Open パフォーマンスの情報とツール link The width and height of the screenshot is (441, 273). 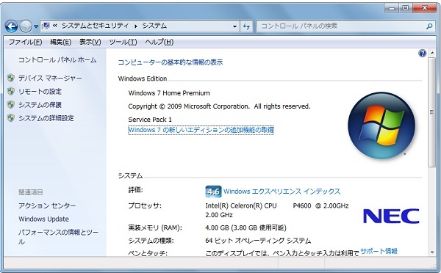(59, 237)
